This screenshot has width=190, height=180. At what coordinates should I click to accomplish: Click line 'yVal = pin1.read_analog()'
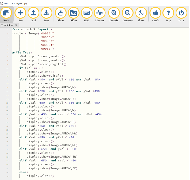42,60
